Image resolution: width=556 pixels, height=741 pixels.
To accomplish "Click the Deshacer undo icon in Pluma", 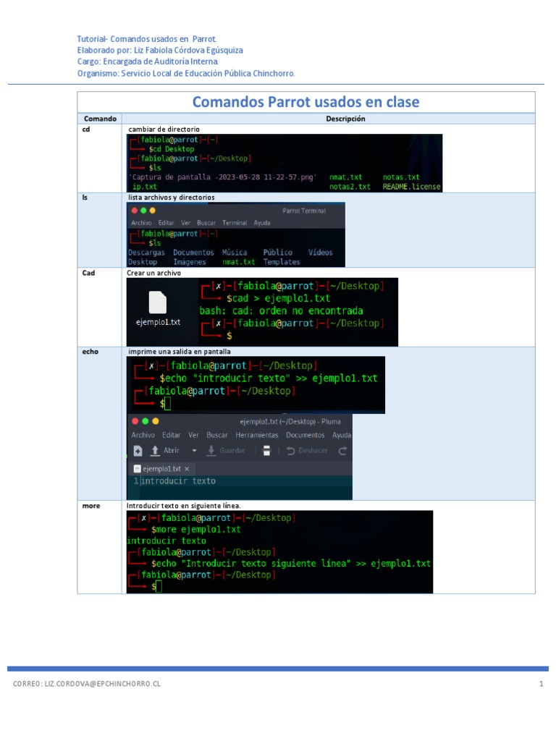I will click(290, 451).
